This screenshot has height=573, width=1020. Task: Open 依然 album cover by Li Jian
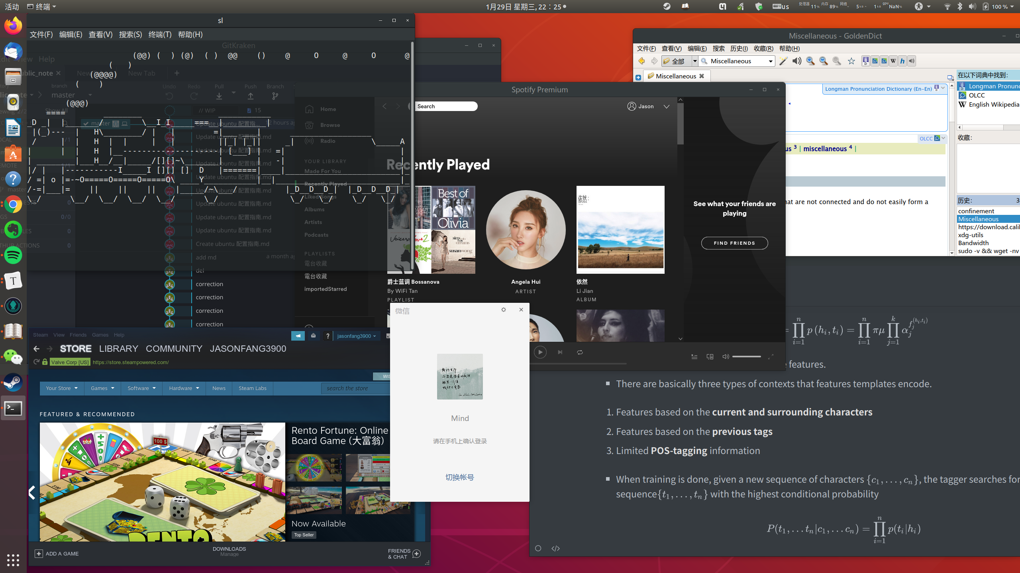[x=620, y=230]
